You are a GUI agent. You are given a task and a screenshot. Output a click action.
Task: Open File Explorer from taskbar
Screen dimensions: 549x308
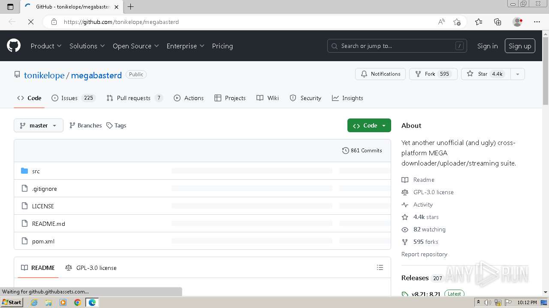pyautogui.click(x=48, y=302)
